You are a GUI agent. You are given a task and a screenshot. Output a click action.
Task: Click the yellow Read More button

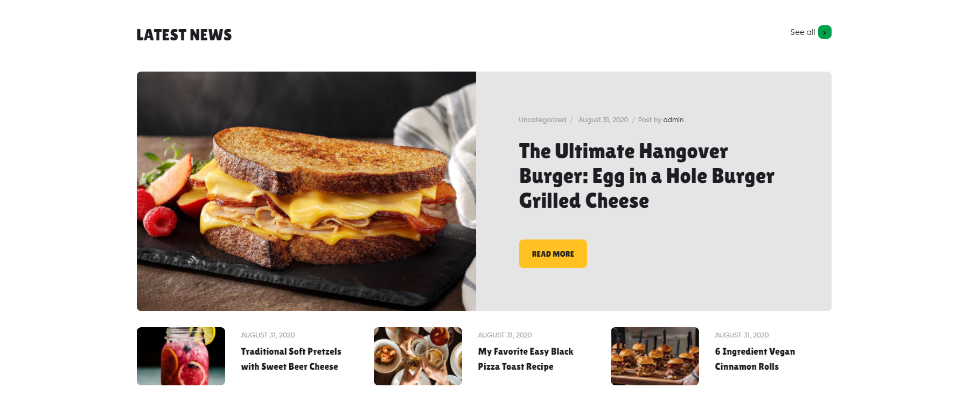553,253
